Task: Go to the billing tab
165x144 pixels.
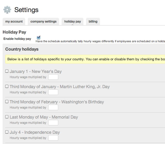Action: tap(93, 22)
